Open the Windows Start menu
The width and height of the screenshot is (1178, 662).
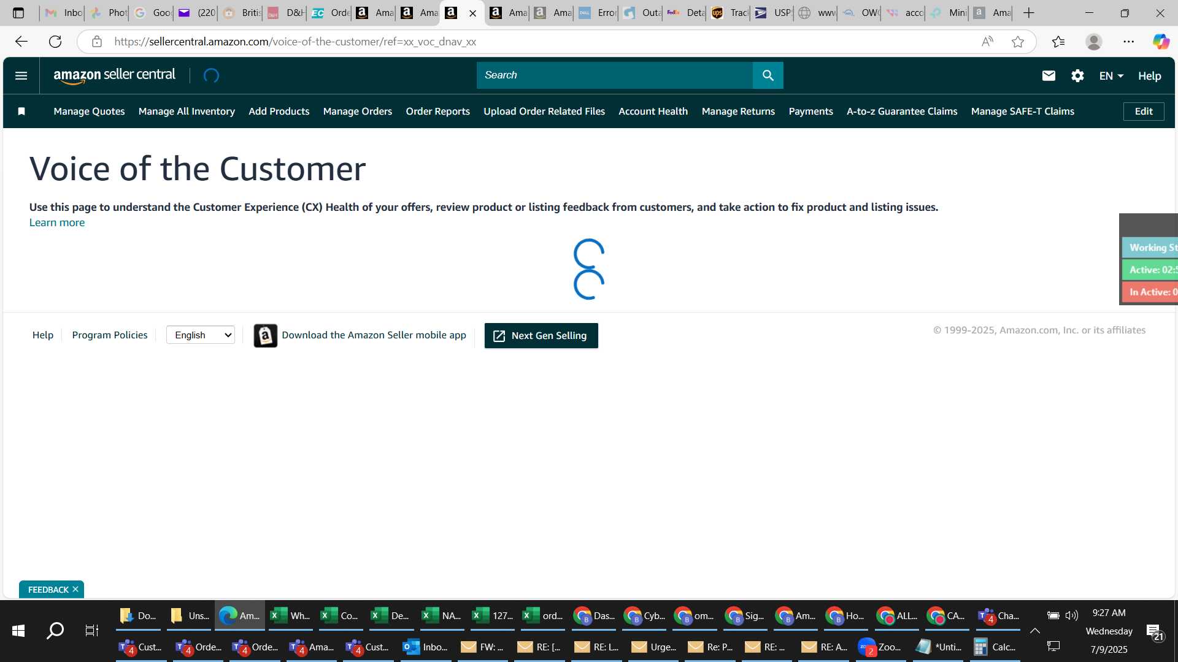(18, 631)
